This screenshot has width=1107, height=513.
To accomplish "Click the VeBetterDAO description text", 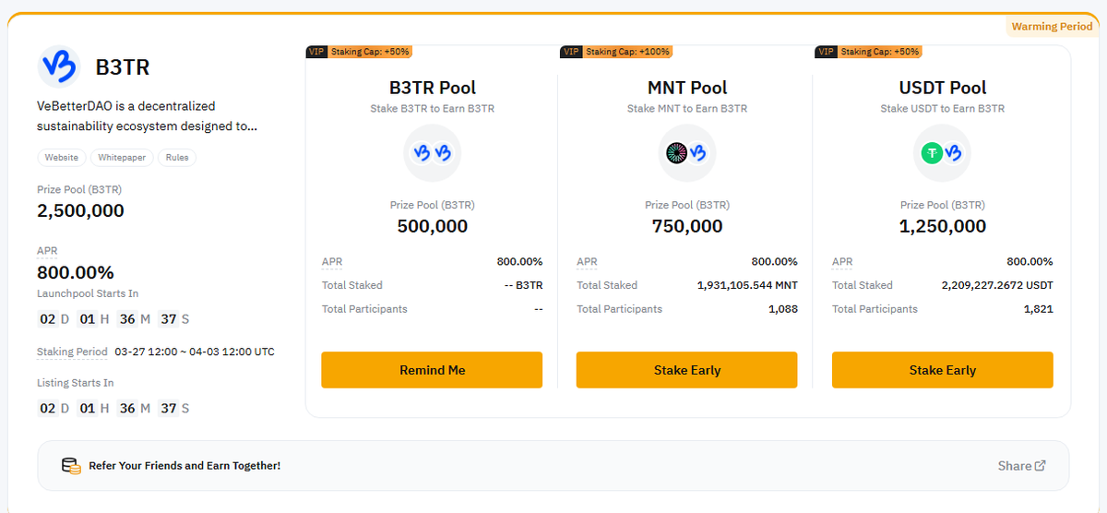I will tap(147, 116).
